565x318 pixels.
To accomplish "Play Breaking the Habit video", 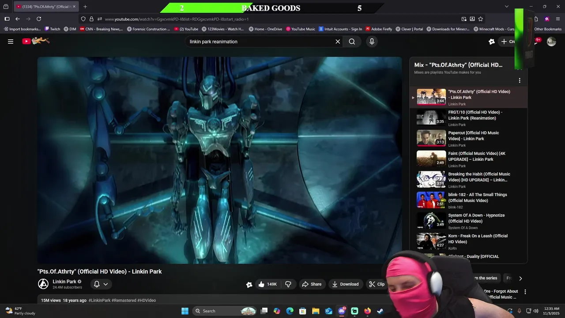I will 468,180.
